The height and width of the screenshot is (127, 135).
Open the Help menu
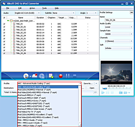click(x=57, y=8)
